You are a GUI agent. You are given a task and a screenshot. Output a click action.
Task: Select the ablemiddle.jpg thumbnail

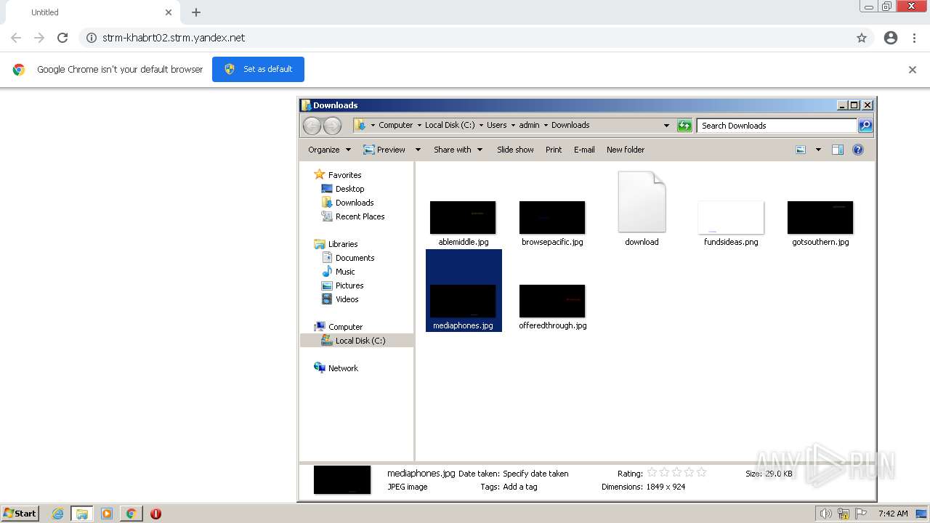[463, 217]
